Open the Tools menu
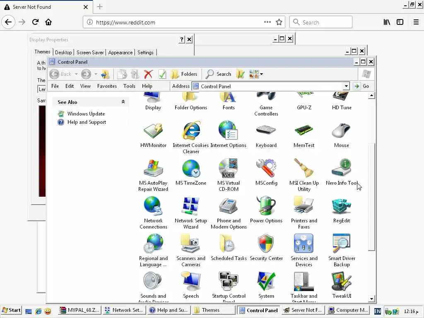 click(x=129, y=86)
